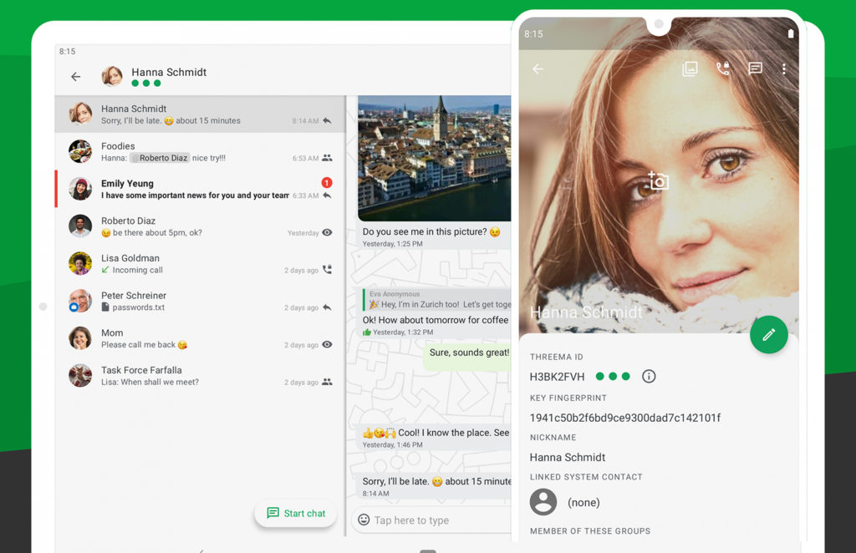Start secure call from phone toolbar
Viewport: 856px width, 553px height.
point(722,68)
